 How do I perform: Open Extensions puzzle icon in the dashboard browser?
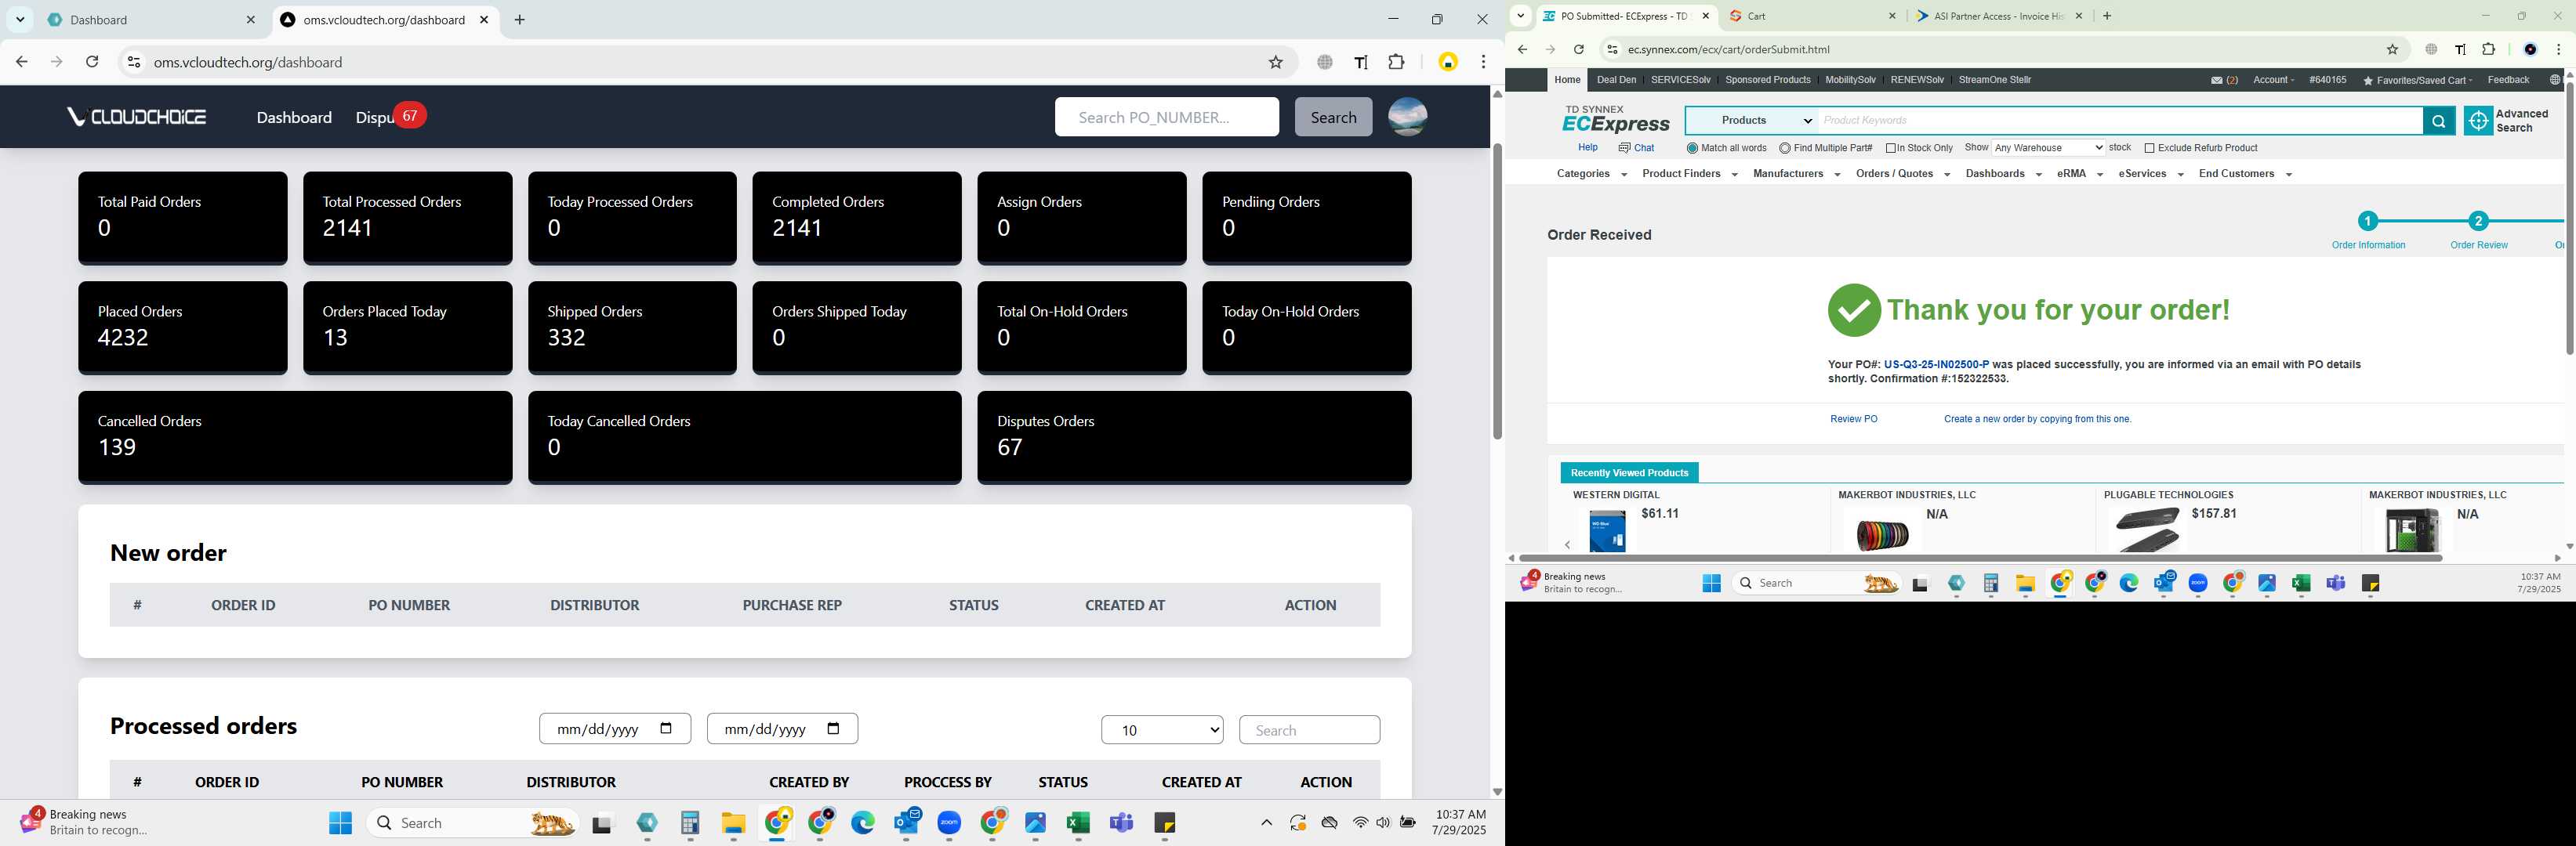click(1397, 62)
